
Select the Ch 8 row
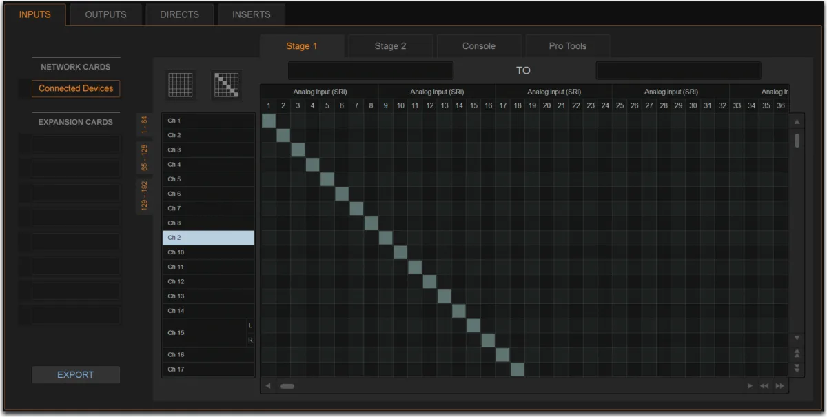pyautogui.click(x=208, y=223)
